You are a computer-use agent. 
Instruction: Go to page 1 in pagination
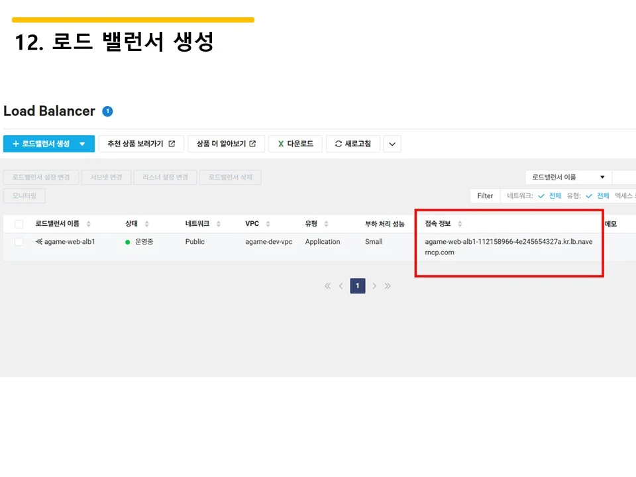(358, 286)
